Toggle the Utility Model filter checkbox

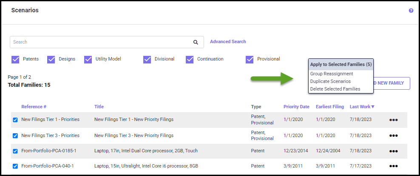[x=88, y=59]
